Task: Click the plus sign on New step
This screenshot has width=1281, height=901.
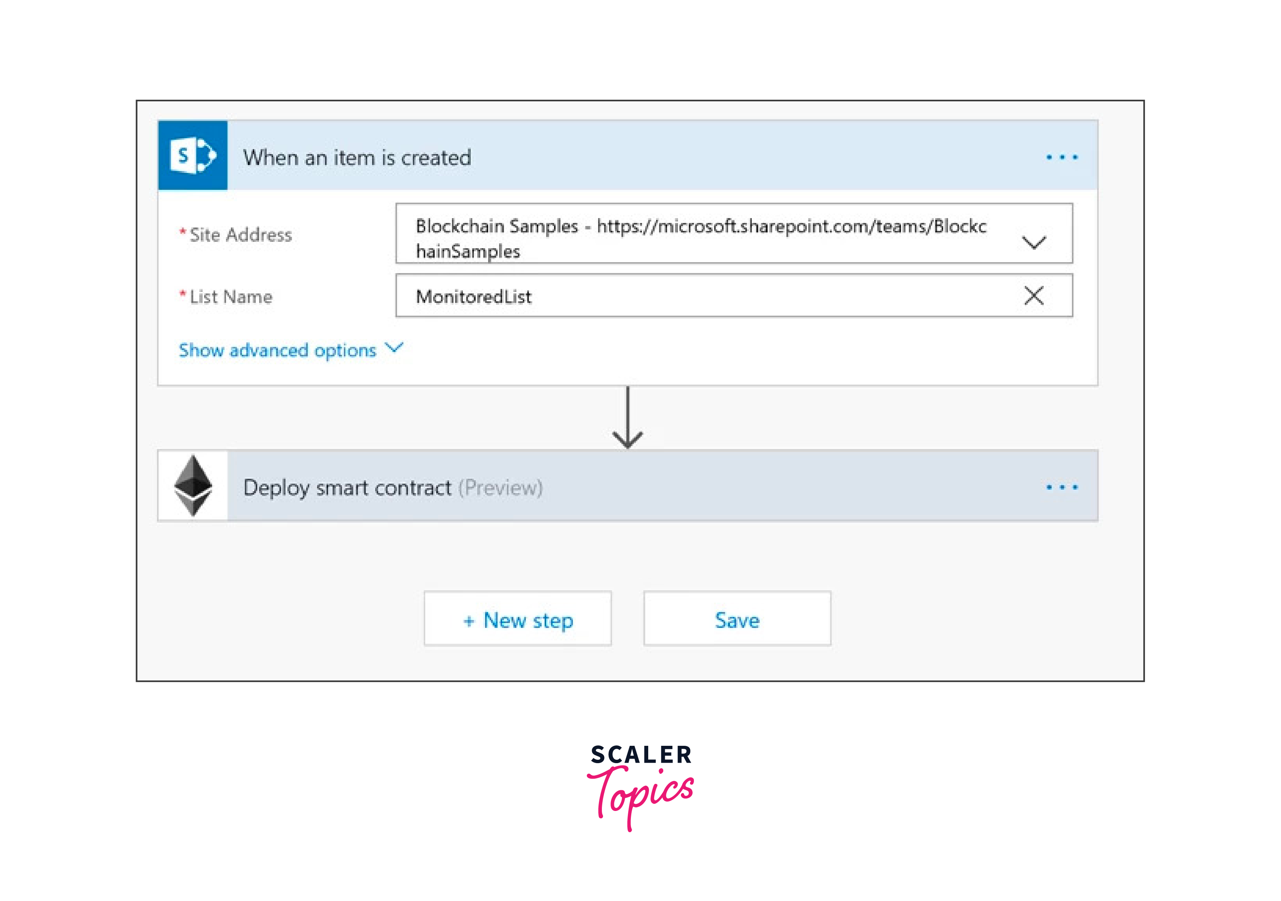Action: pyautogui.click(x=469, y=620)
